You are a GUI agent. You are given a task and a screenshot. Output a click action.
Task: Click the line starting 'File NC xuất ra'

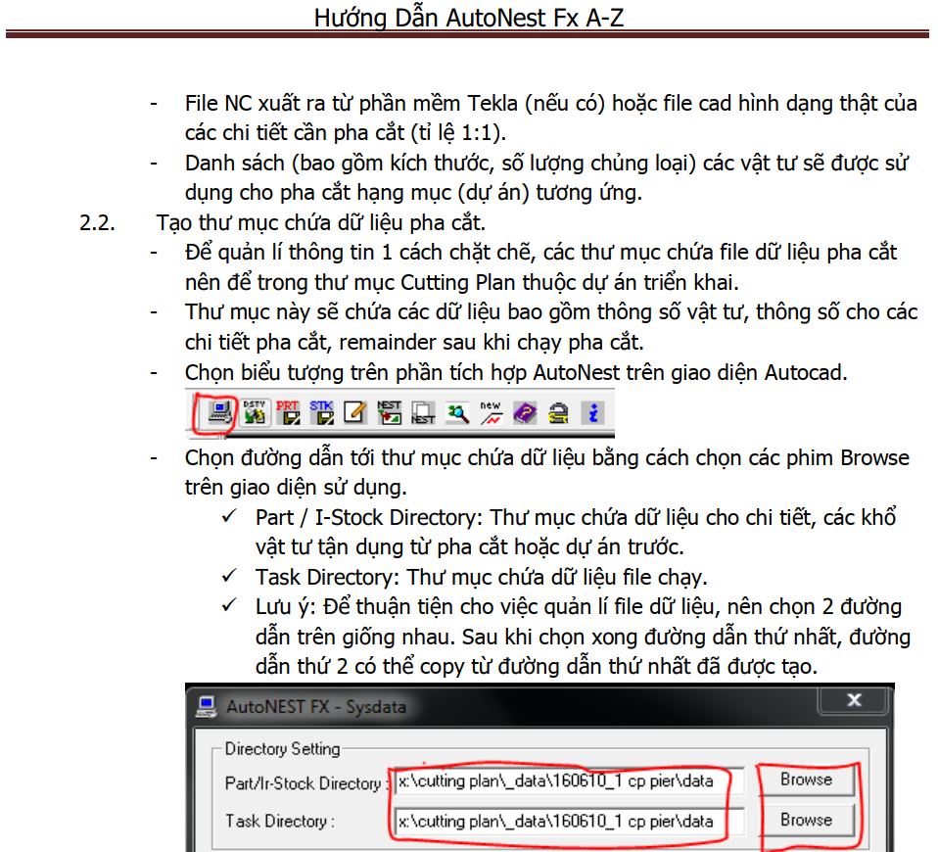(x=550, y=103)
